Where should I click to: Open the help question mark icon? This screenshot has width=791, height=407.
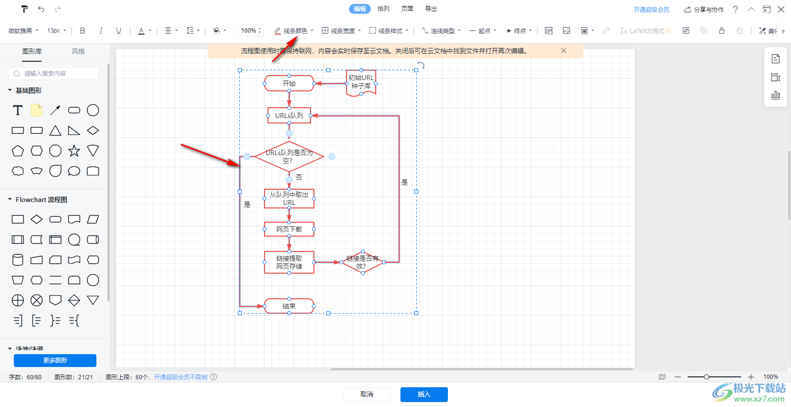pos(736,9)
